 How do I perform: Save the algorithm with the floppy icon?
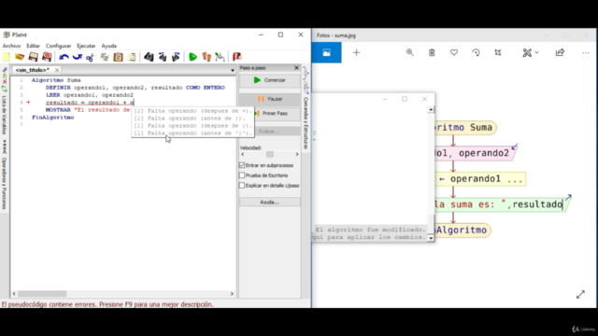pos(34,57)
